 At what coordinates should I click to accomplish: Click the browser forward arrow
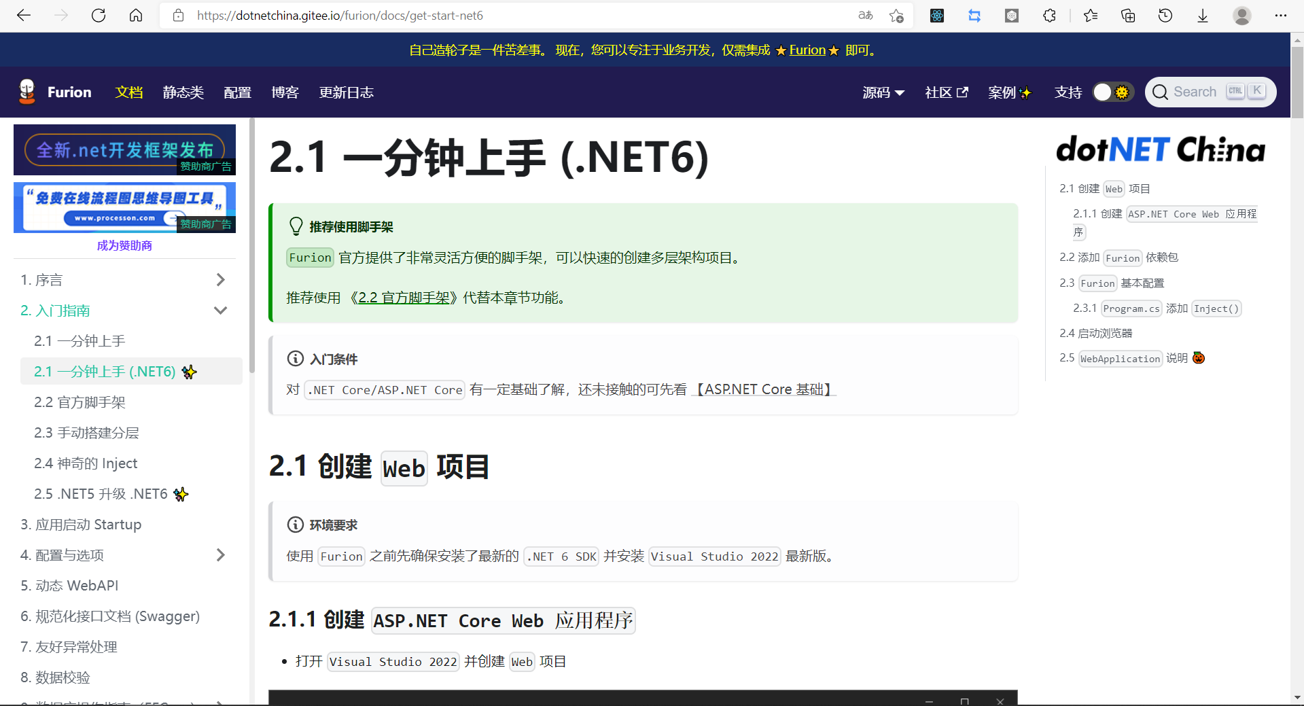point(61,15)
